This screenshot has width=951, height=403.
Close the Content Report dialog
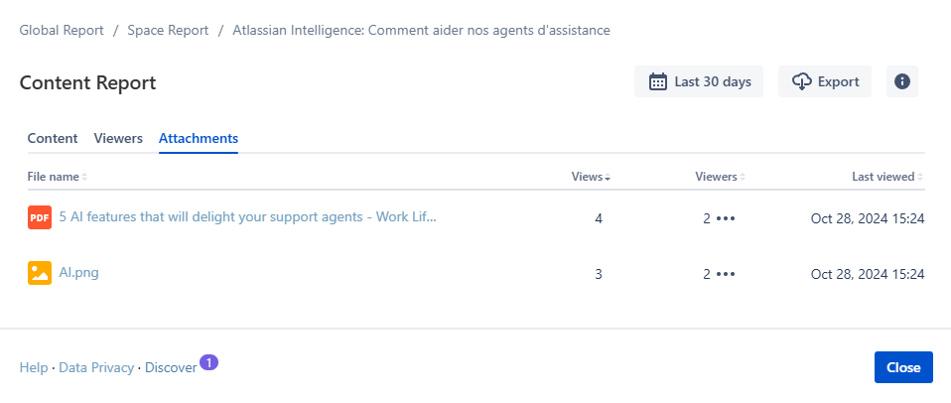click(903, 367)
